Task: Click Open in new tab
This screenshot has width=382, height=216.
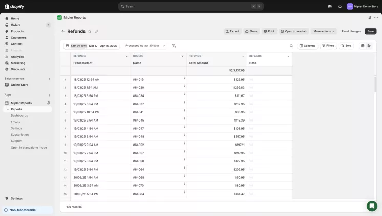Action: click(x=293, y=31)
